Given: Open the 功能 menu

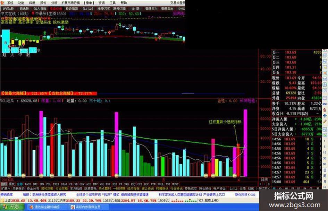Looking at the screenshot, I should 21,3.
